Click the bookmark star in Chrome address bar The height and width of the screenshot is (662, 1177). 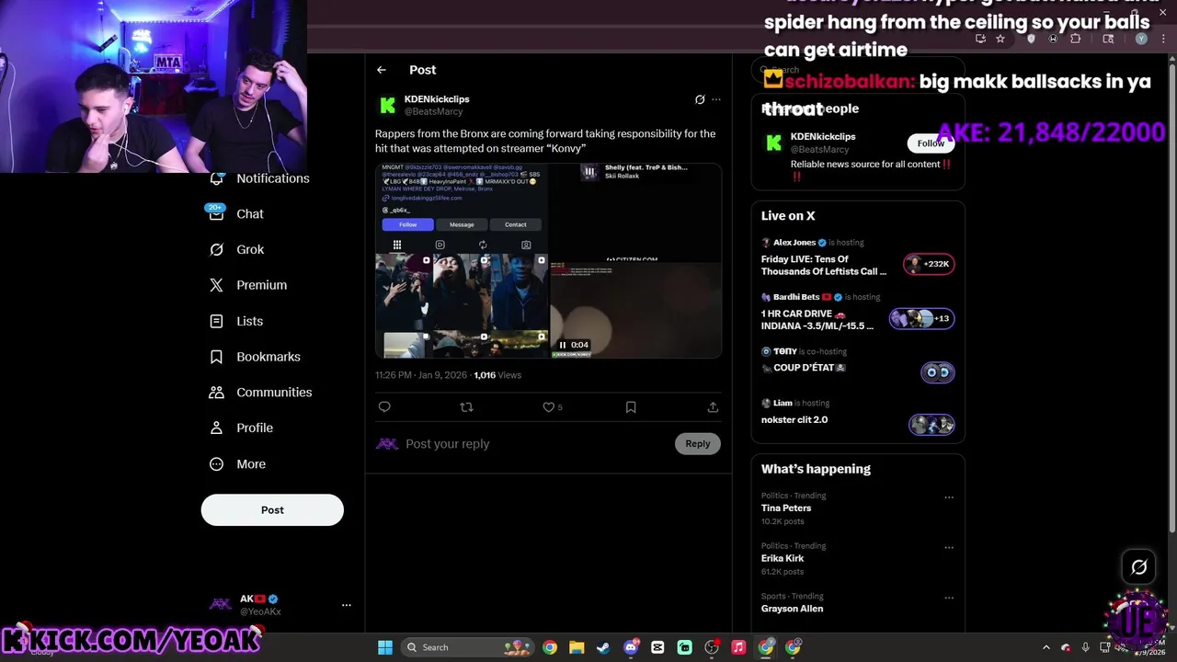tap(1000, 39)
